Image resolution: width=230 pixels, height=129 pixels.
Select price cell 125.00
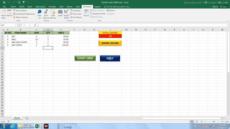61,45
